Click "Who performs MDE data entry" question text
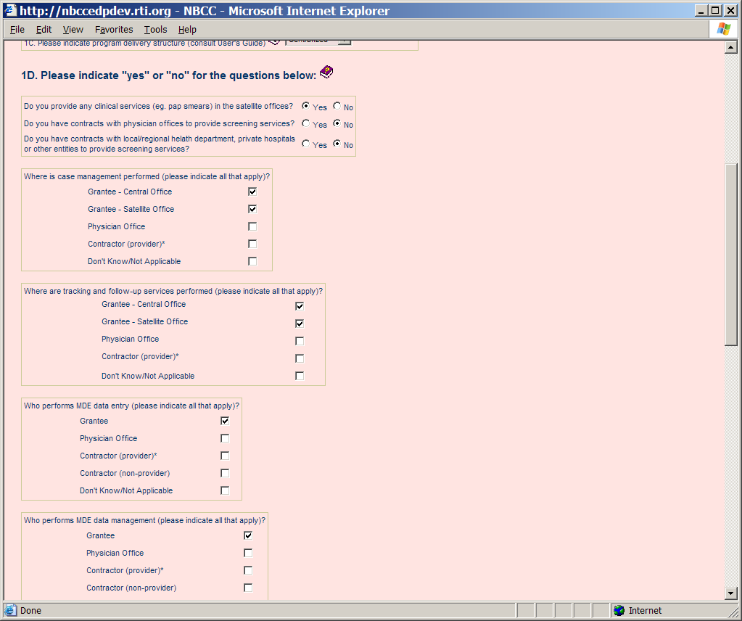Screen dimensions: 742x621 [x=131, y=406]
